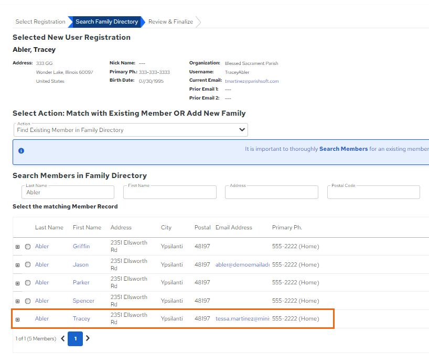Click the Abler last name in Tracey's row

pos(42,318)
